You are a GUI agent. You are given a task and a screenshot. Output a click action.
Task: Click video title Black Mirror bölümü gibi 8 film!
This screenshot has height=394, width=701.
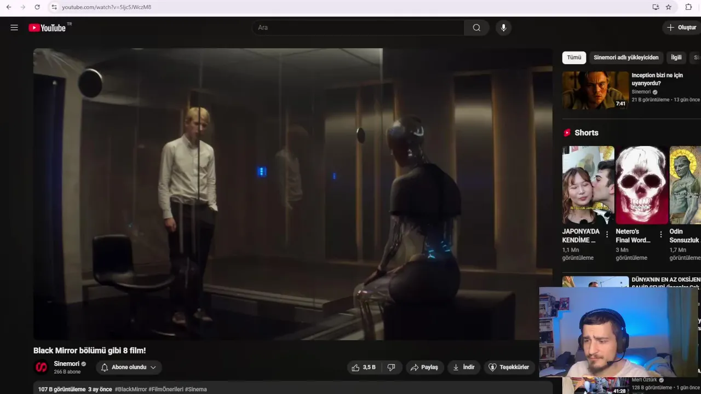pyautogui.click(x=90, y=350)
